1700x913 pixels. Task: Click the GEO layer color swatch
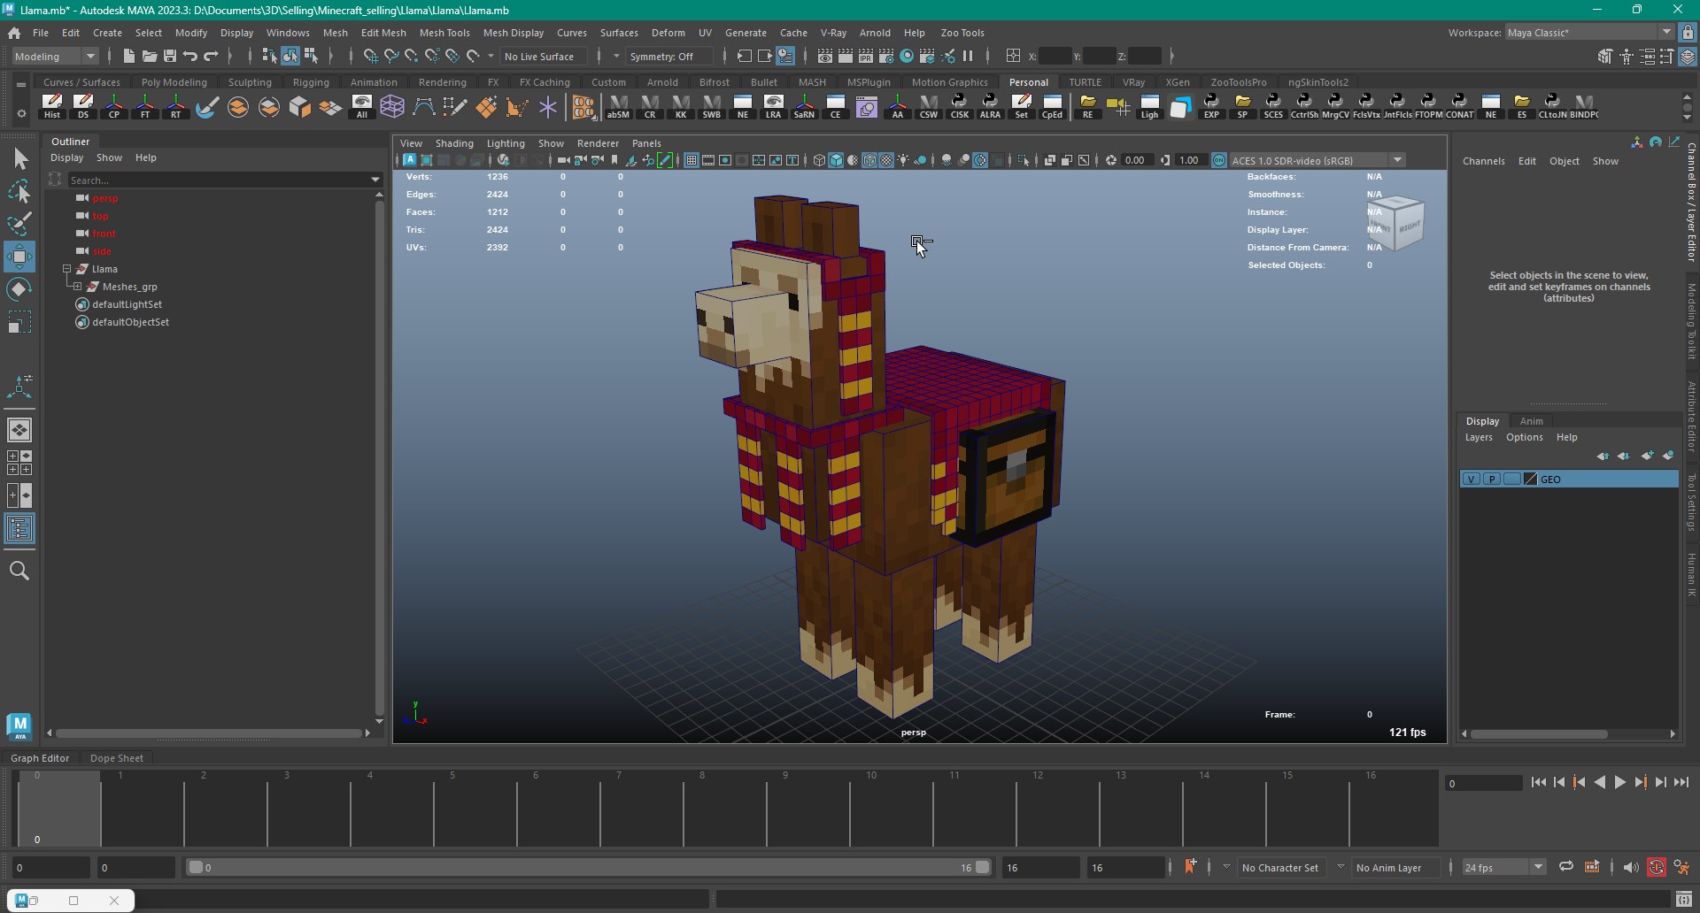[x=1530, y=479]
